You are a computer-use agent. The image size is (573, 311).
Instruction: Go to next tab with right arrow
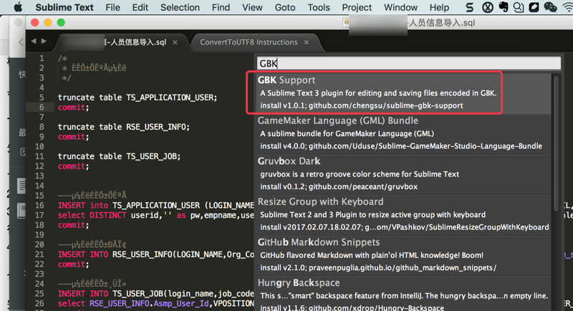[44, 42]
